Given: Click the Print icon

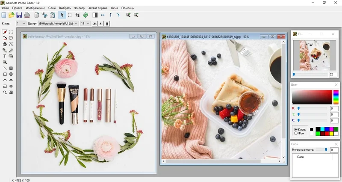Looking at the screenshot, I should point(27,15).
